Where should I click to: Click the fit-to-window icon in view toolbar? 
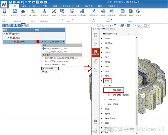point(99,26)
